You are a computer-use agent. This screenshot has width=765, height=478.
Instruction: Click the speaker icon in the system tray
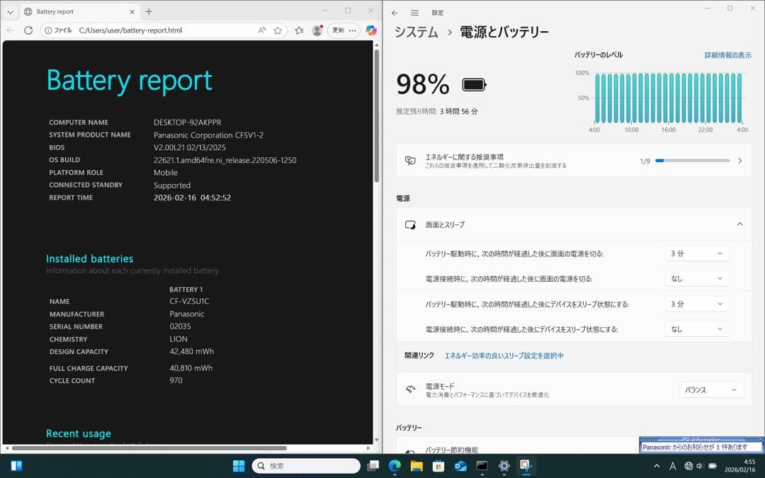(700, 466)
